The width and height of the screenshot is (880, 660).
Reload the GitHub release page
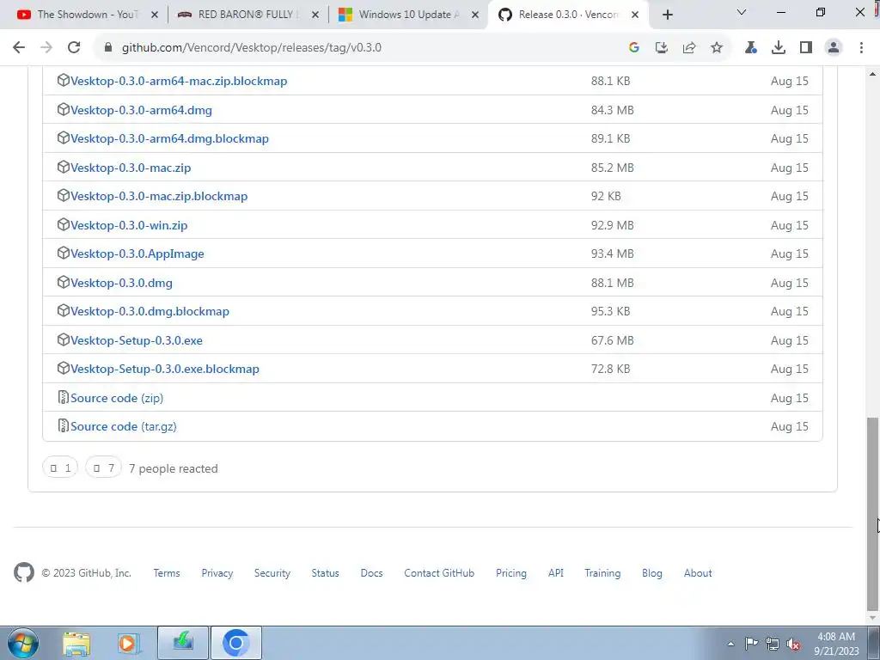[74, 48]
